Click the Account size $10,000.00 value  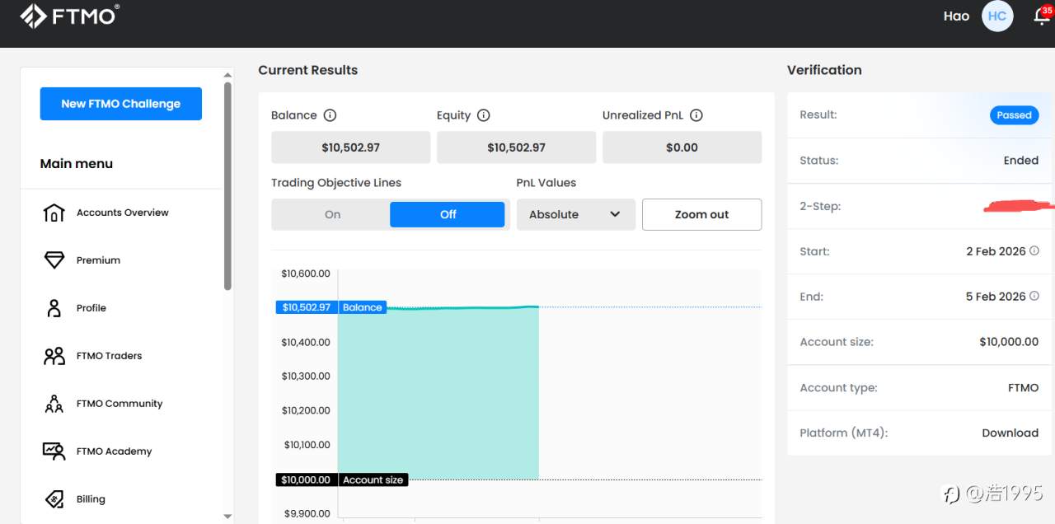click(x=1009, y=342)
